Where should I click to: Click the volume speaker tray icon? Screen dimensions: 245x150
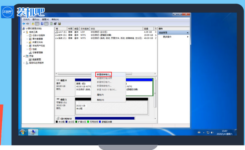(x=212, y=132)
